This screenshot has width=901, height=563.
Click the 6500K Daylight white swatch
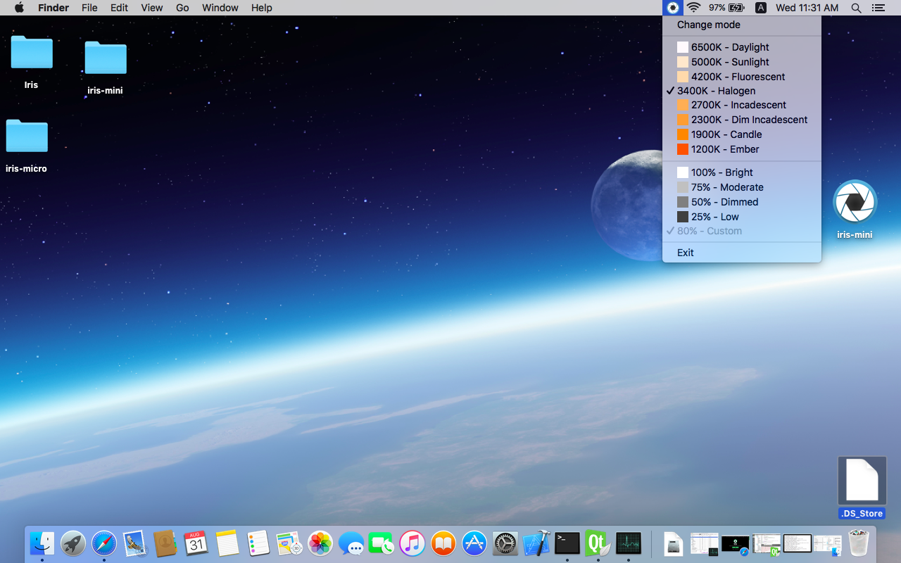coord(683,47)
